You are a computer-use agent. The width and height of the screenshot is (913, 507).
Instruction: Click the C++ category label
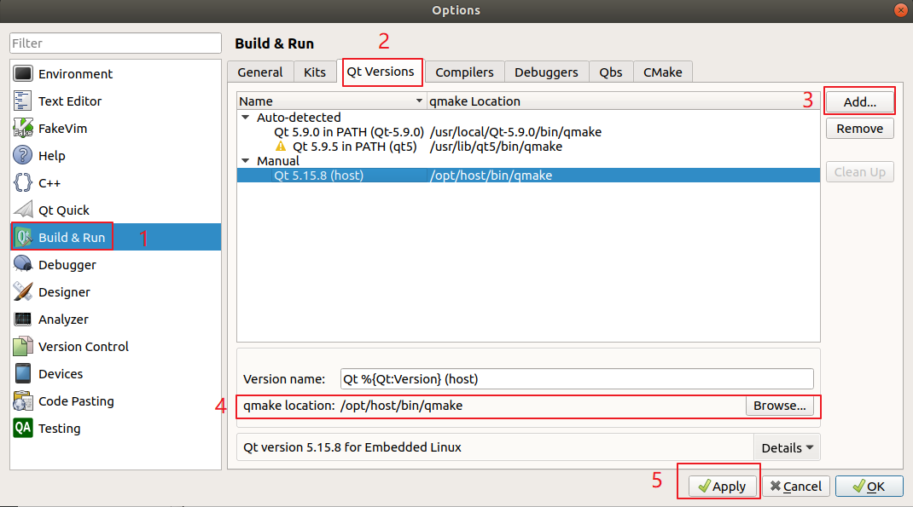coord(49,183)
